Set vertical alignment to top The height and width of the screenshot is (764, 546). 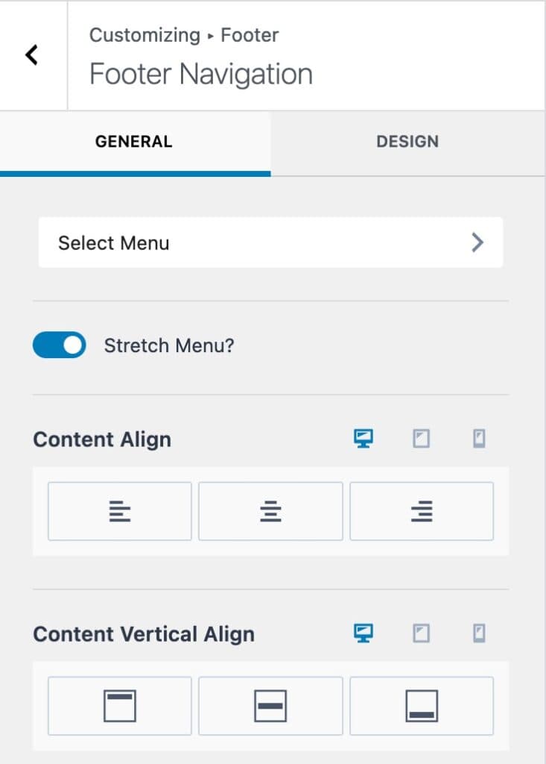click(x=119, y=706)
